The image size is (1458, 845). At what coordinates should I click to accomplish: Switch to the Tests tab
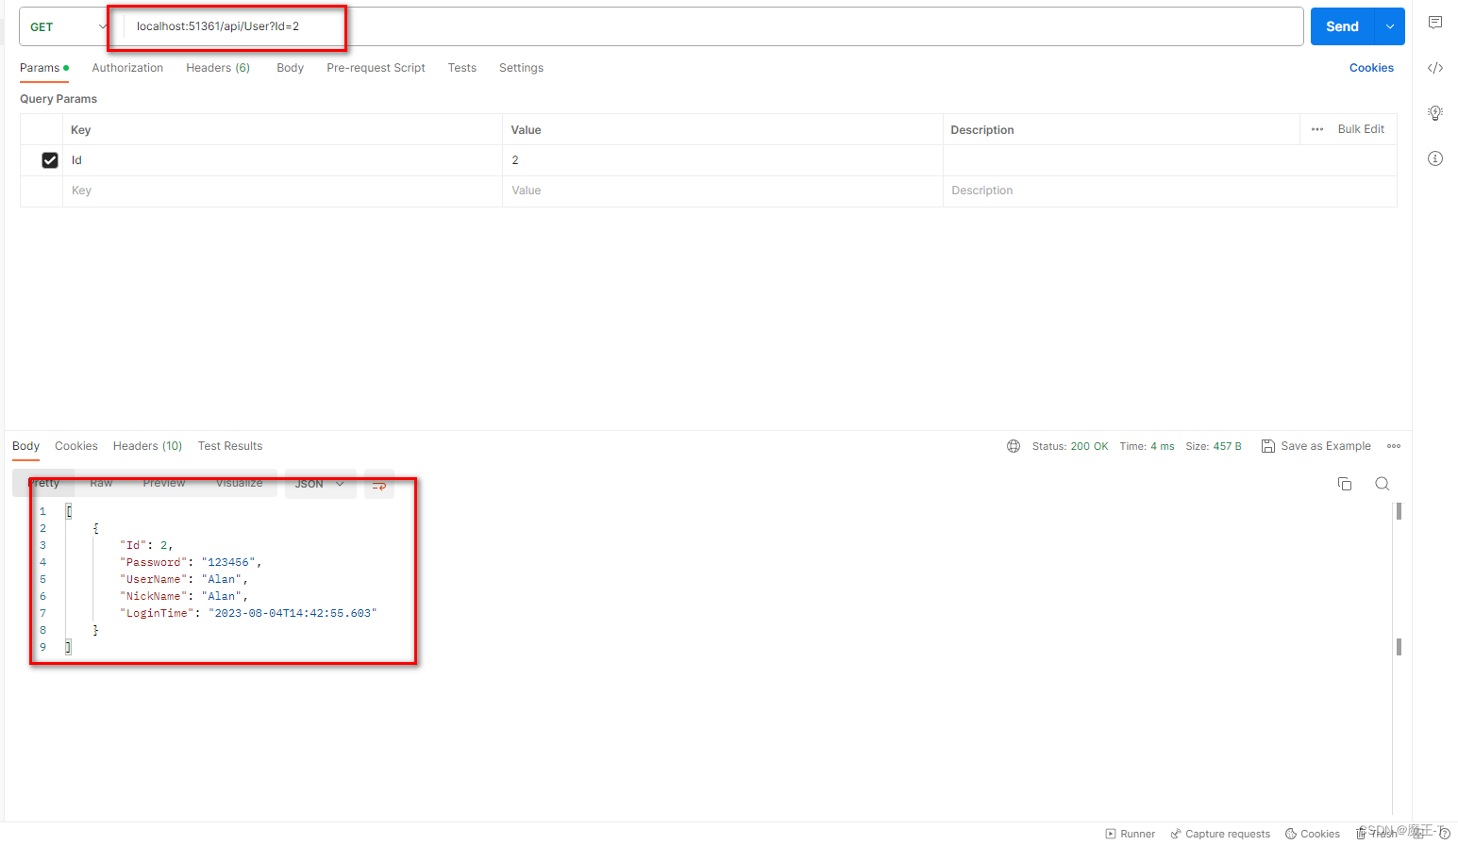(462, 68)
